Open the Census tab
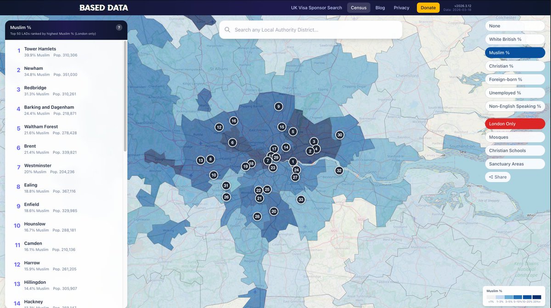This screenshot has height=308, width=551. pyautogui.click(x=359, y=8)
